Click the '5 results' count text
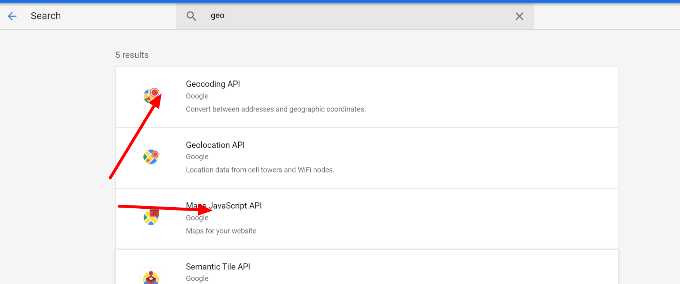The width and height of the screenshot is (680, 284). (132, 55)
